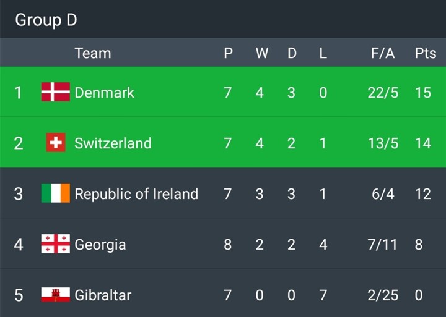Open the Denmark team name

[x=104, y=93]
